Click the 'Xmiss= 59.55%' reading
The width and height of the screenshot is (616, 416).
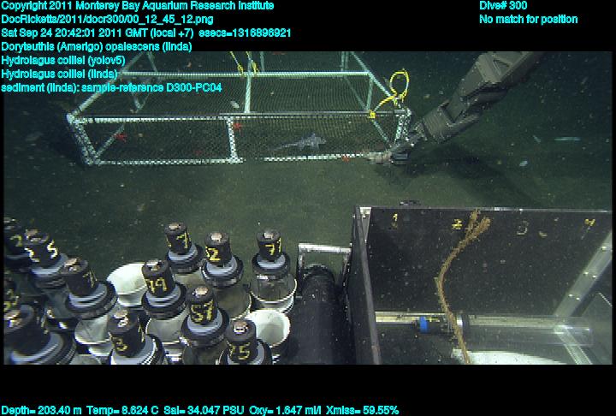(362, 410)
